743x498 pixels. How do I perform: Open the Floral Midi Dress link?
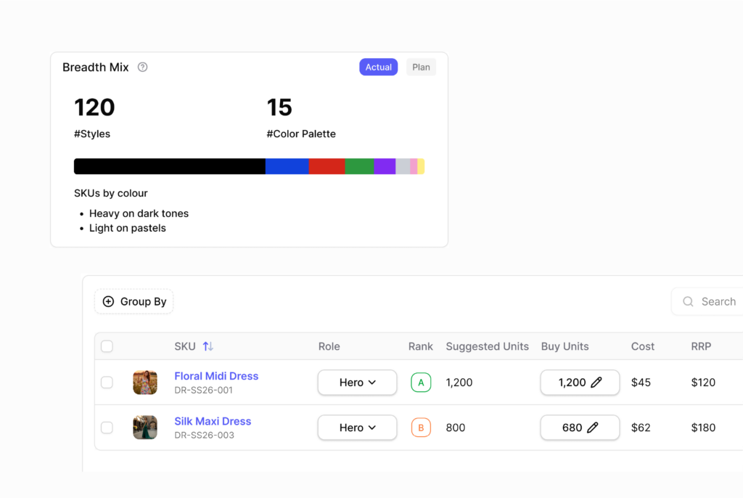[x=216, y=376]
